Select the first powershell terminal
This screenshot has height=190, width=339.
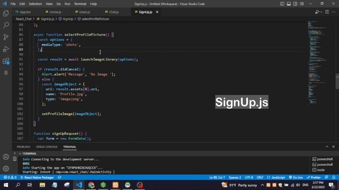[323, 159]
